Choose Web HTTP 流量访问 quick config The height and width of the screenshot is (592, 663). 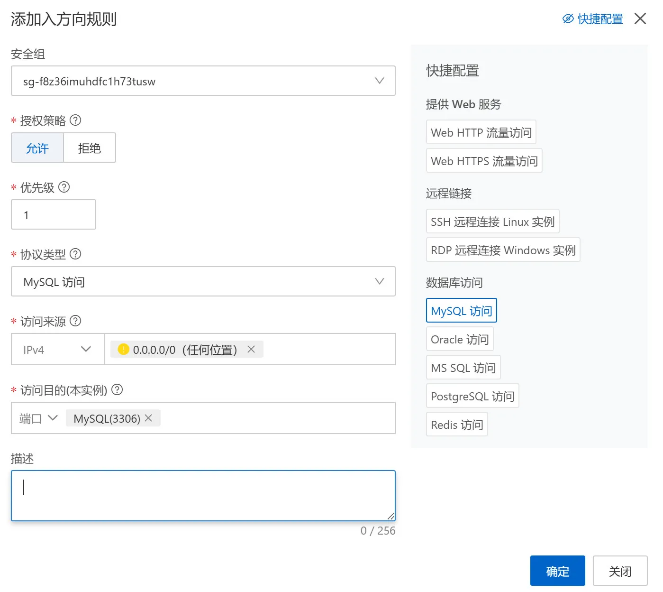pyautogui.click(x=481, y=132)
